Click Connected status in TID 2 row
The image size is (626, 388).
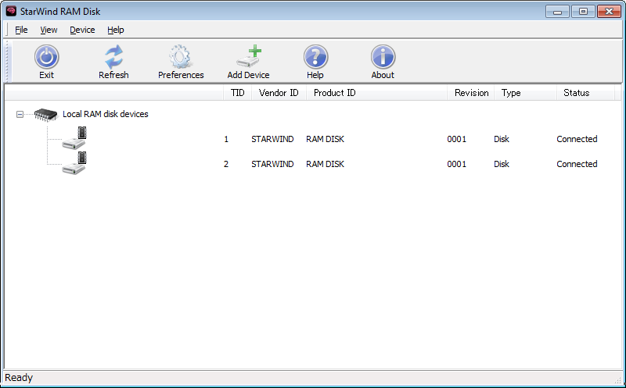[577, 164]
